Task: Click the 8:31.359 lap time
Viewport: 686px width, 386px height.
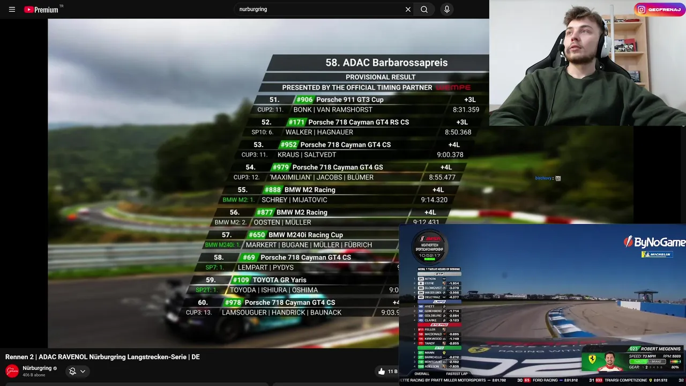Action: [466, 110]
